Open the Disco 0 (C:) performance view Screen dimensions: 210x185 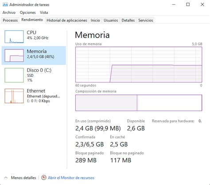tap(34, 75)
